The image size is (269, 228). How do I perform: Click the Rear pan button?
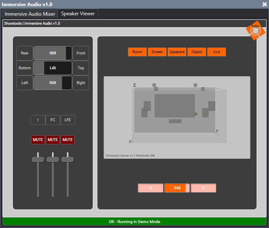coord(25,53)
